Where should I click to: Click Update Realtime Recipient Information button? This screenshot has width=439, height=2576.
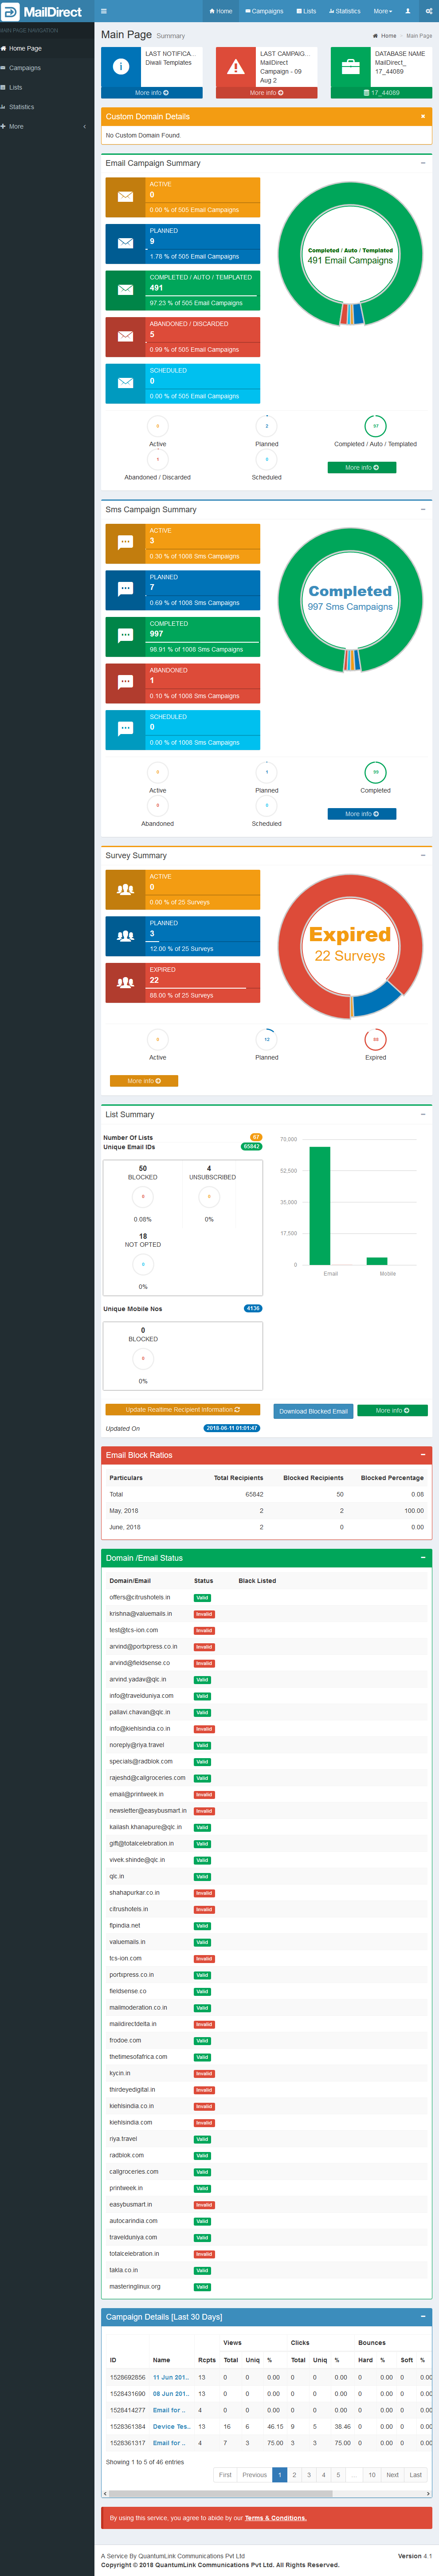(x=182, y=1409)
